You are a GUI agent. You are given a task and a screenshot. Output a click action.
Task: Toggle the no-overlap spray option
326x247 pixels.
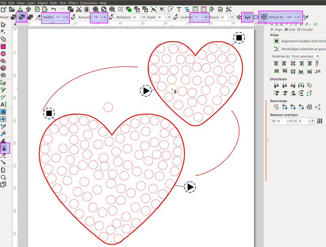264,17
